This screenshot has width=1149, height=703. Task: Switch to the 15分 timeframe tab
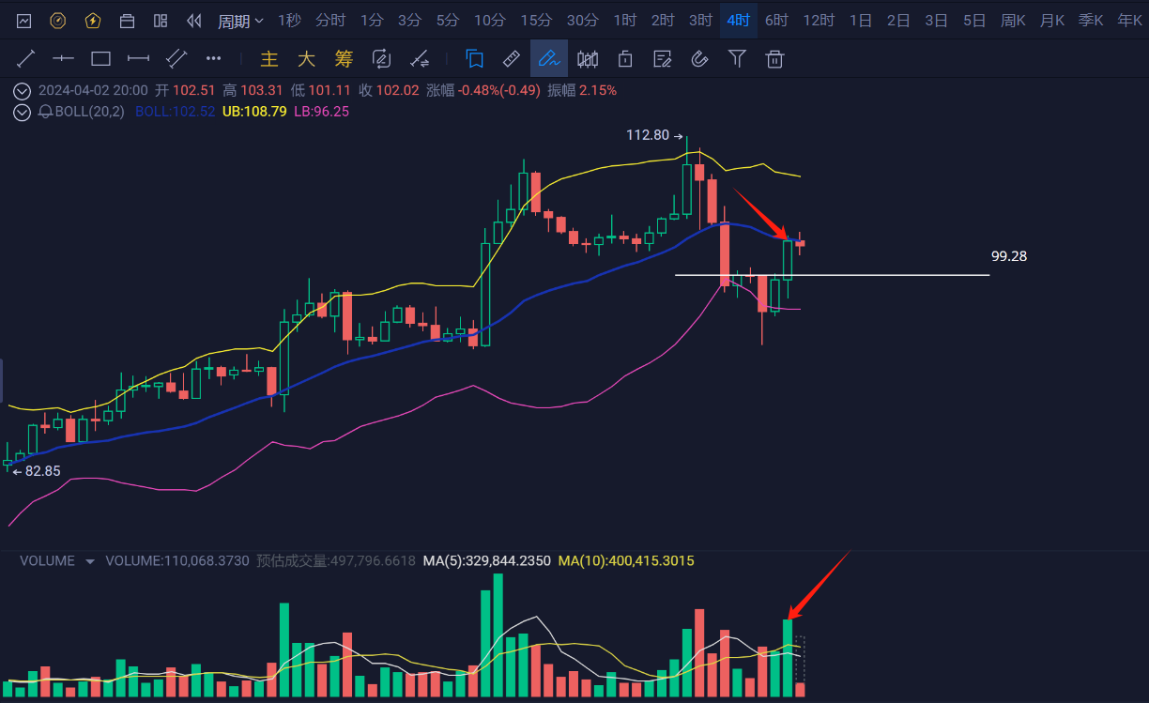click(x=536, y=21)
